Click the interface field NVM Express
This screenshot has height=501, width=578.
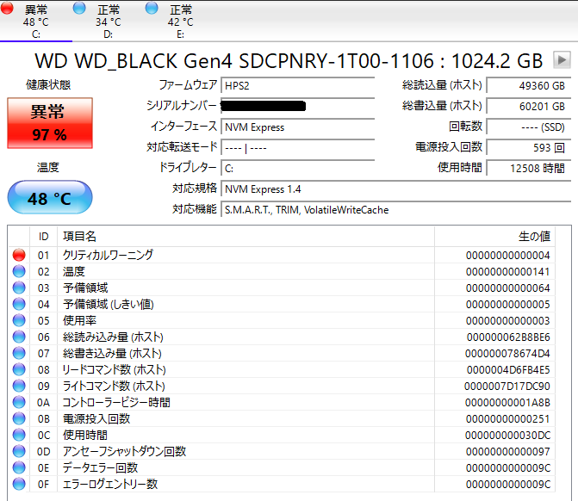point(298,127)
